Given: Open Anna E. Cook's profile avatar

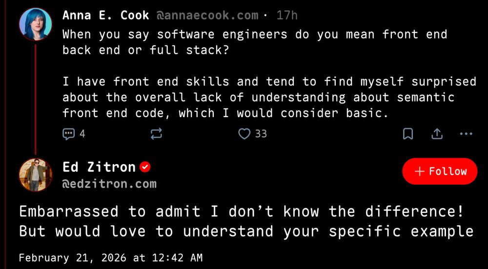Looking at the screenshot, I should (x=36, y=24).
